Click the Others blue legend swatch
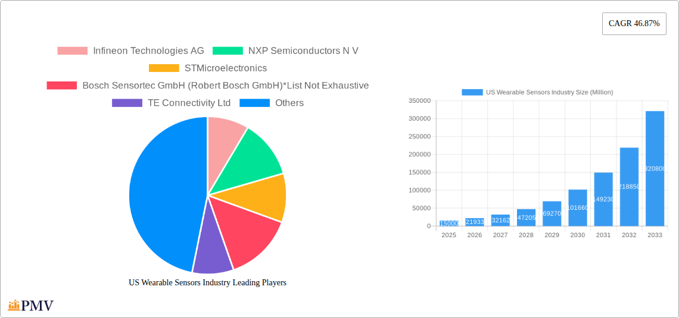The image size is (679, 318). (255, 103)
